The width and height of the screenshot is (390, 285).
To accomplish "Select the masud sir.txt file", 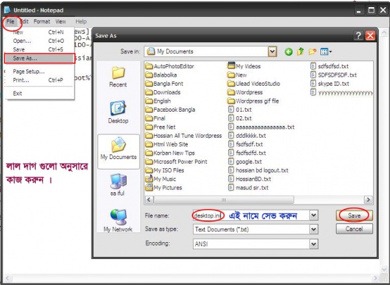I will 248,188.
